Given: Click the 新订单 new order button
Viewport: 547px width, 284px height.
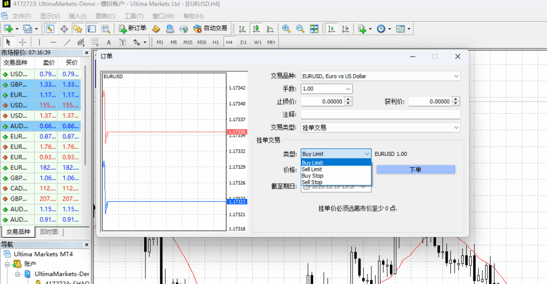Looking at the screenshot, I should pos(132,29).
